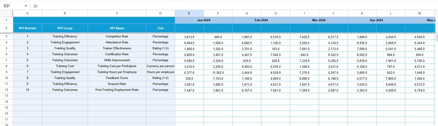Click KPI number 10 cell

point(27,90)
